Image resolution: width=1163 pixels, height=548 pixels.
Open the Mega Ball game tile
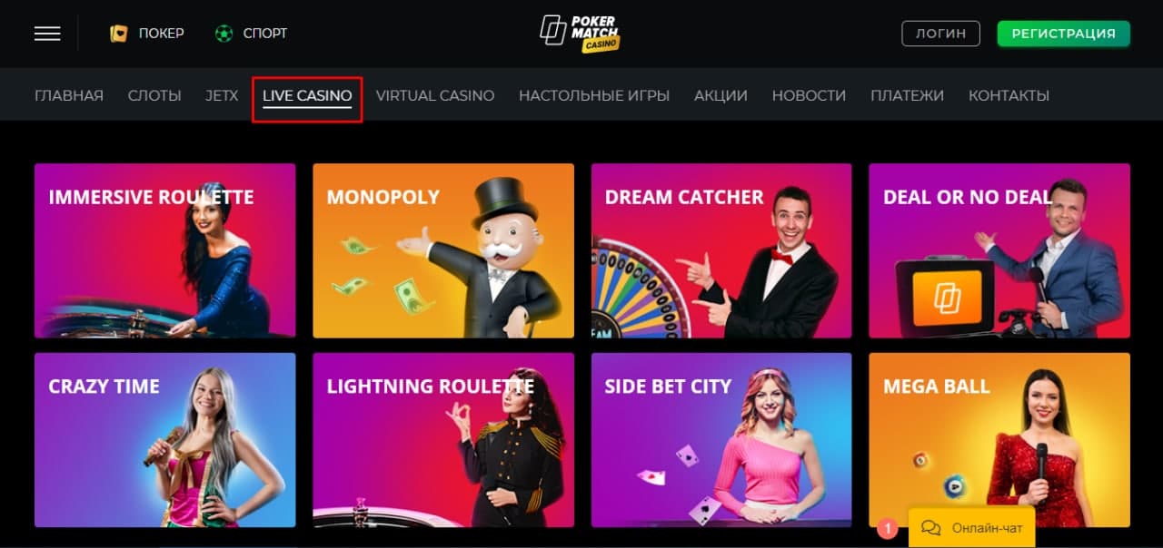tap(999, 440)
